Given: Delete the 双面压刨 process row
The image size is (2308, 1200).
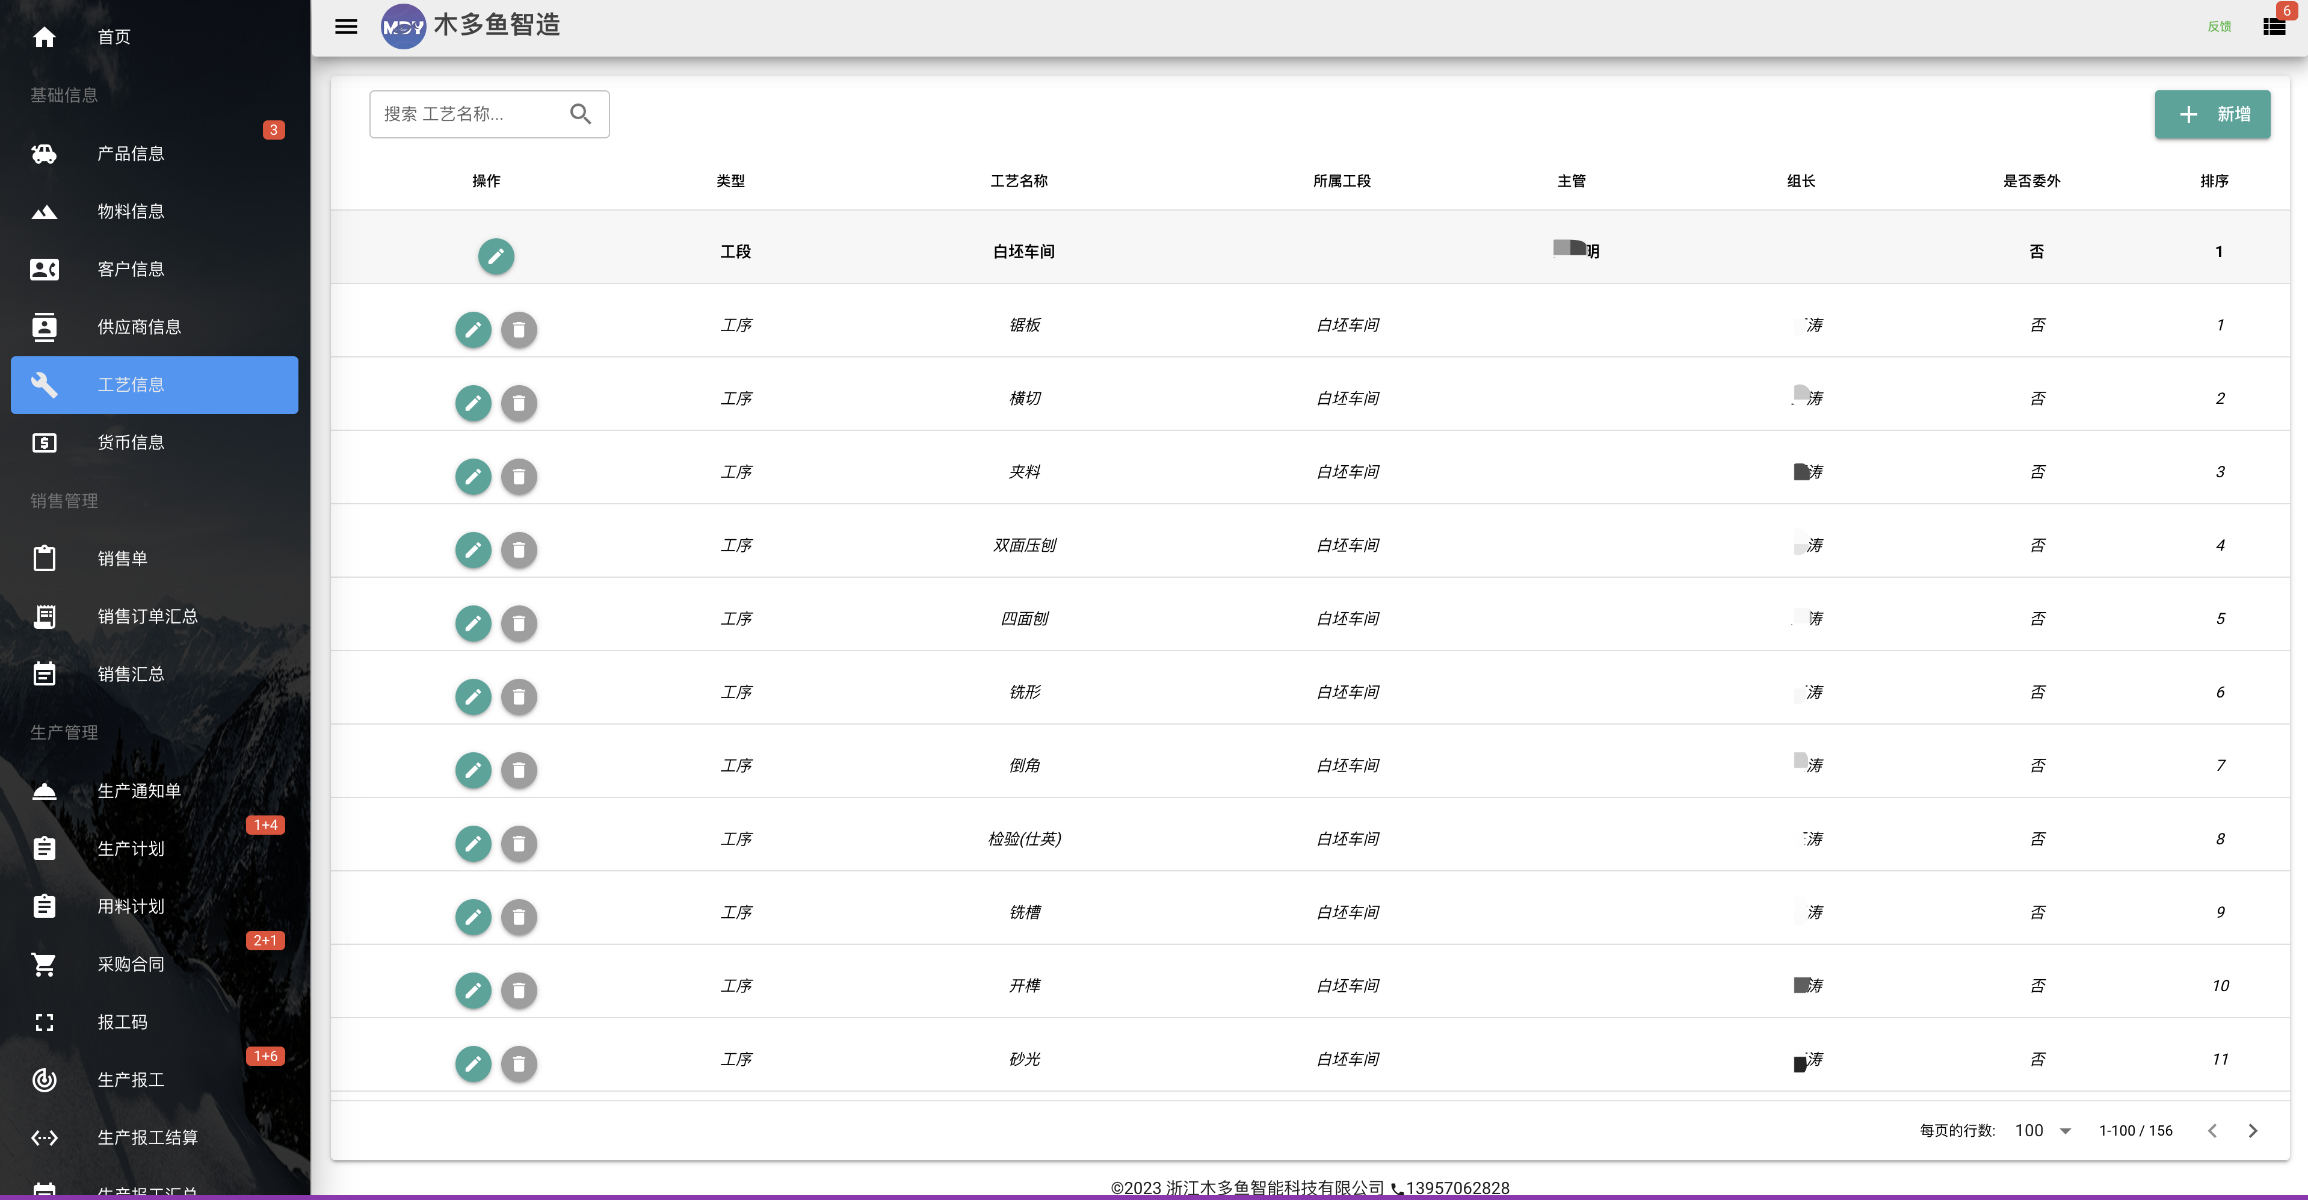Looking at the screenshot, I should (519, 550).
